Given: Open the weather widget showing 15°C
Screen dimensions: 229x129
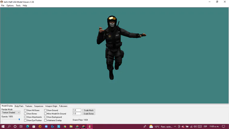Looking at the screenshot, I should click(161, 127).
